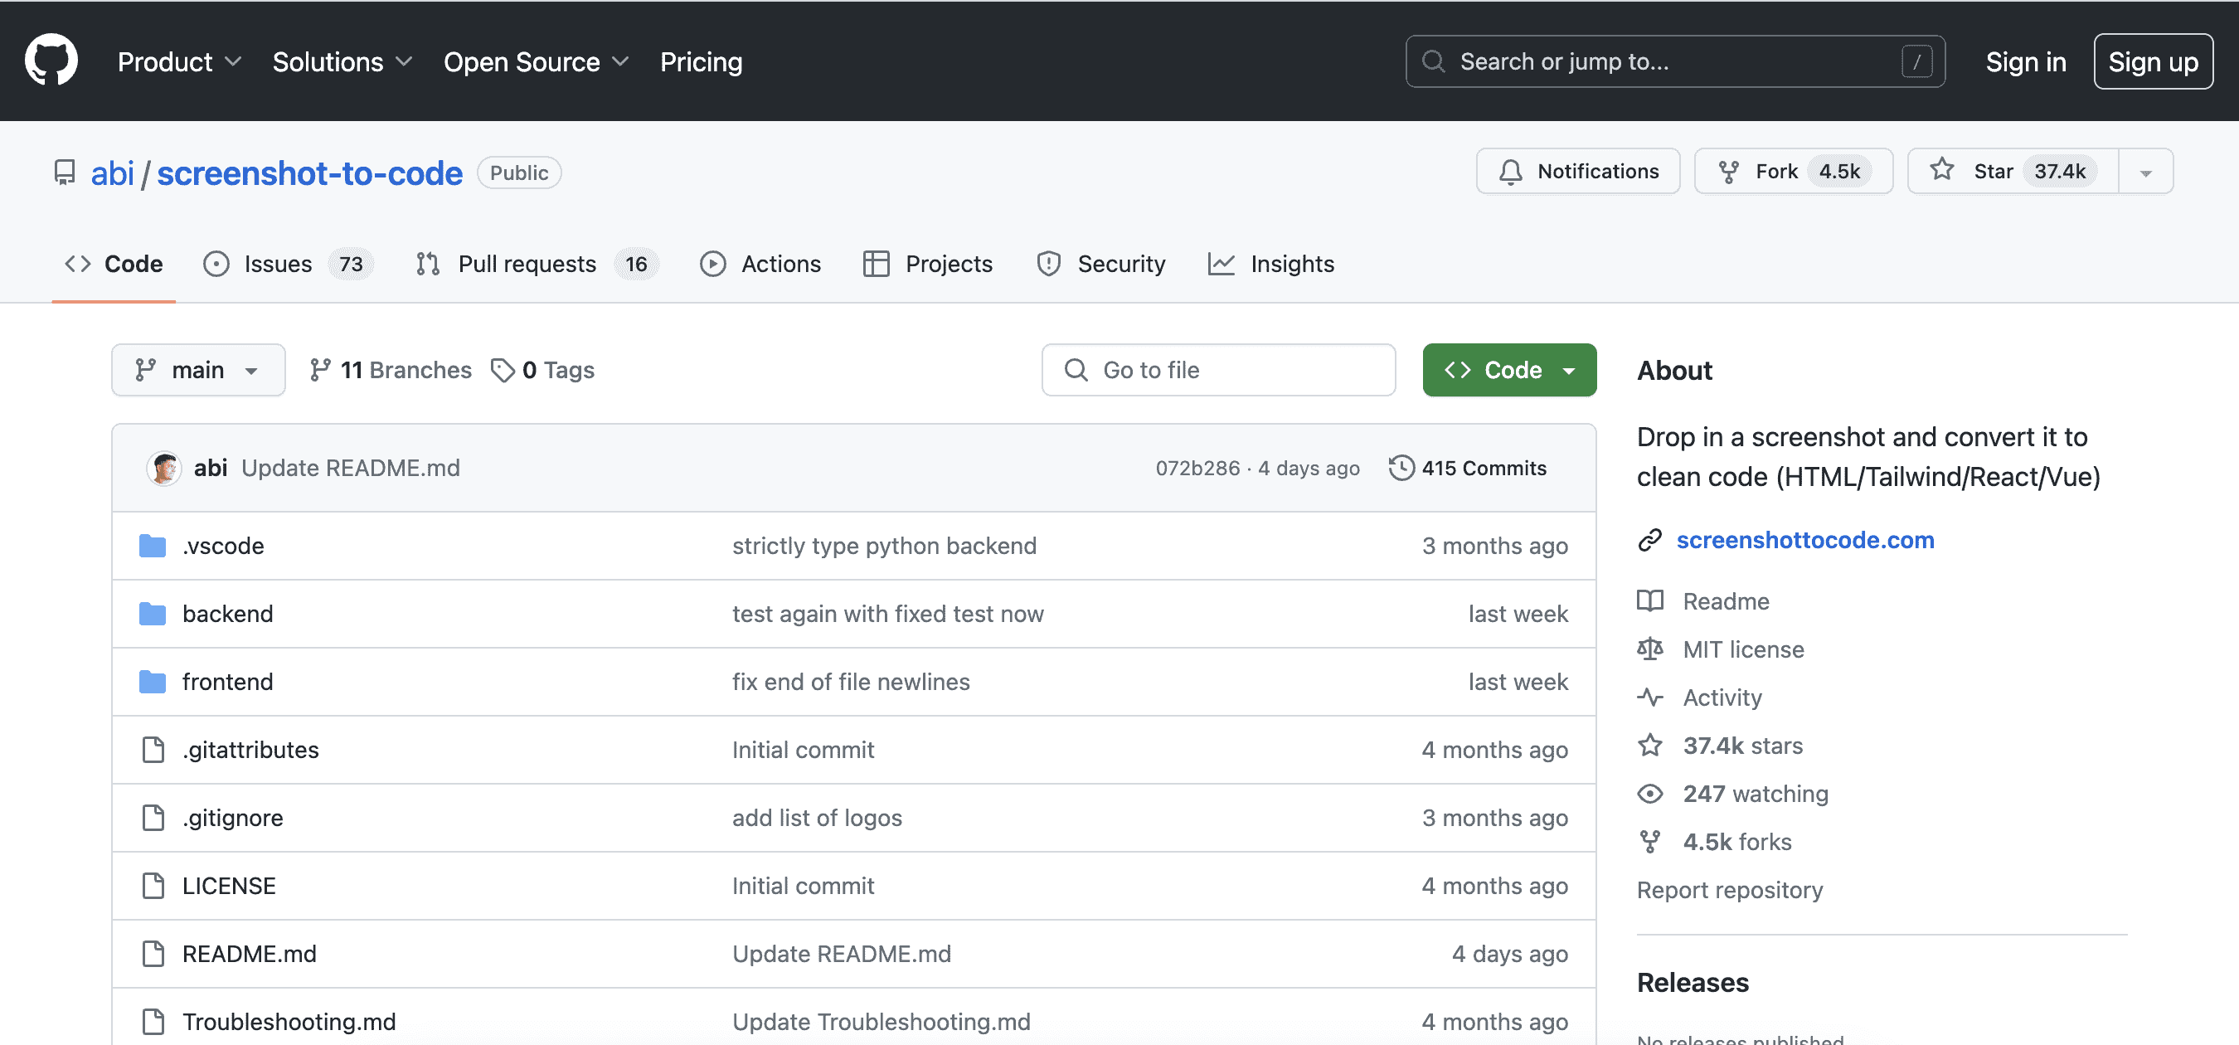Click the Go to file search field

click(x=1218, y=371)
